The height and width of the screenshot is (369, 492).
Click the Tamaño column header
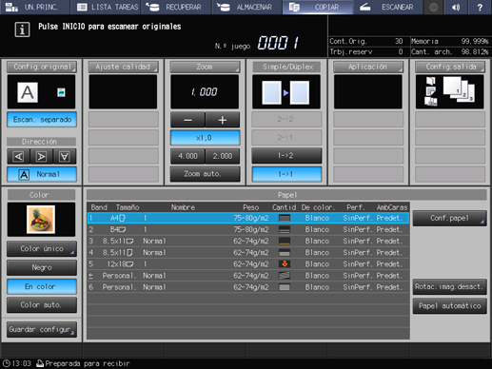point(128,207)
